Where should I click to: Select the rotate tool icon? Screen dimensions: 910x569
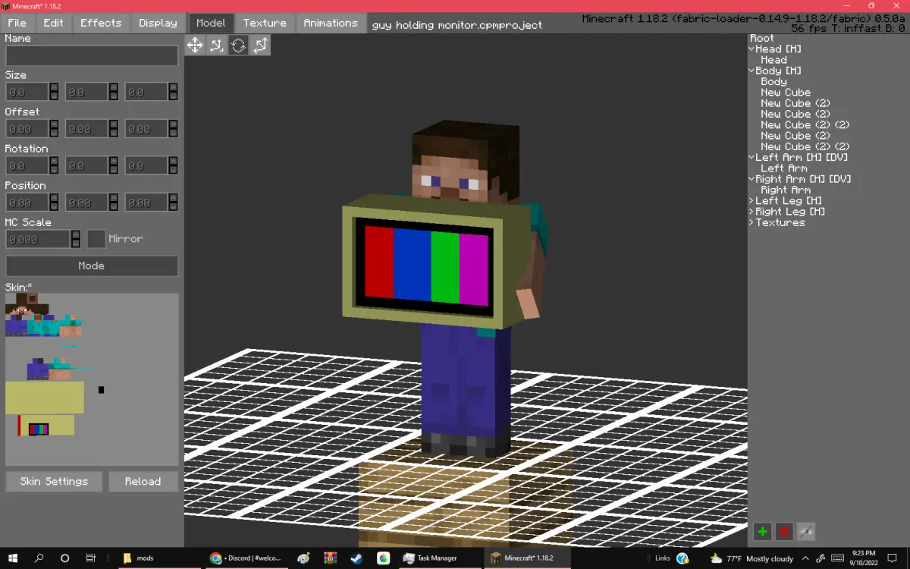click(238, 46)
